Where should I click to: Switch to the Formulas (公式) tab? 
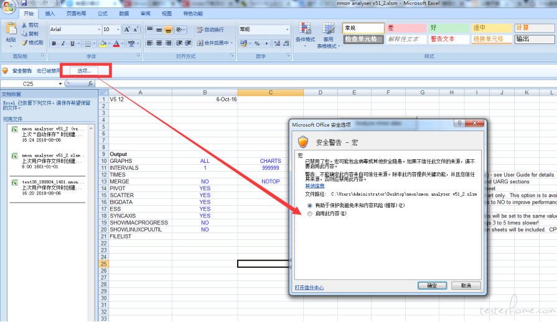(102, 14)
